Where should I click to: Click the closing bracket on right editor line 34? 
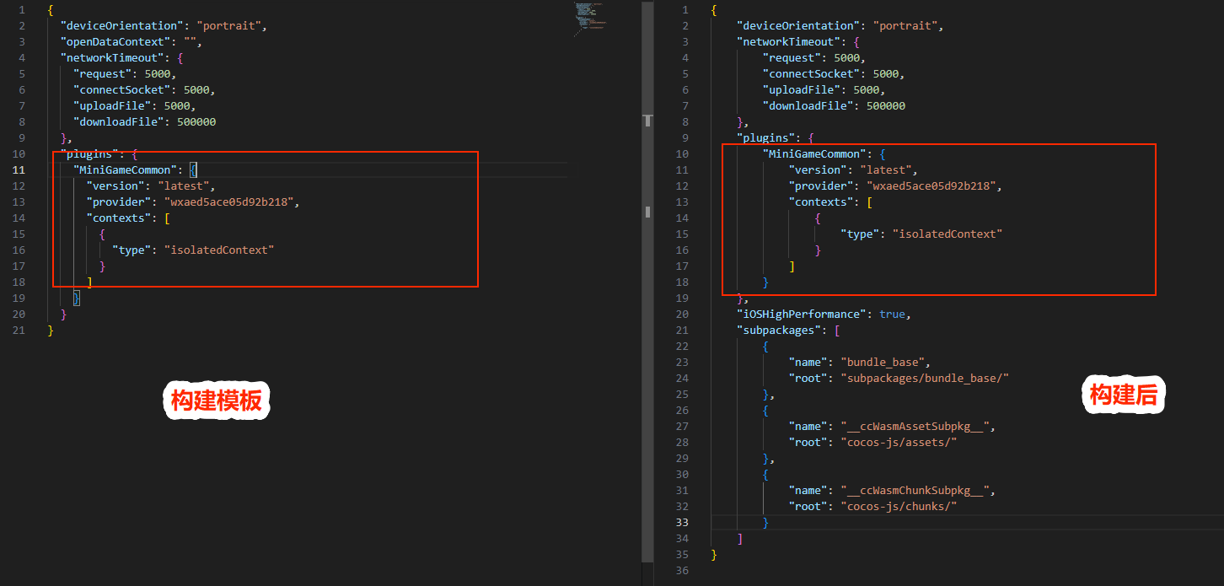click(x=740, y=538)
